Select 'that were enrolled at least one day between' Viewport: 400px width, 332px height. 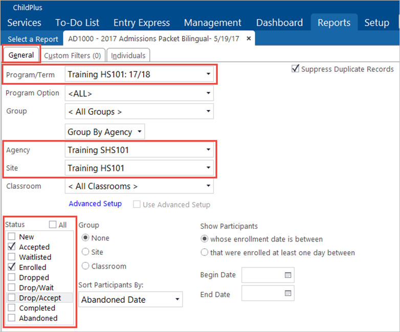(205, 253)
